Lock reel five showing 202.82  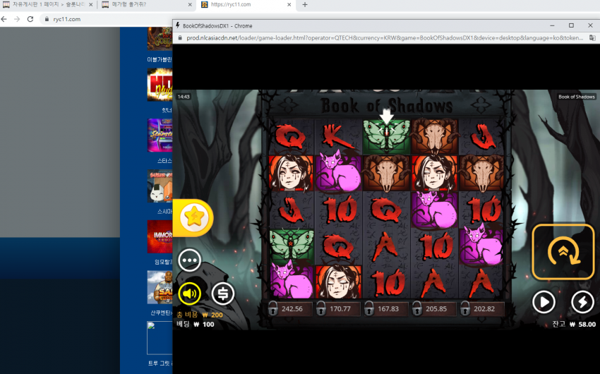point(482,308)
